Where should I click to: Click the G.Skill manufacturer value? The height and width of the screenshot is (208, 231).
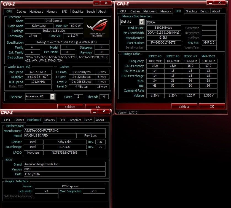point(163,38)
